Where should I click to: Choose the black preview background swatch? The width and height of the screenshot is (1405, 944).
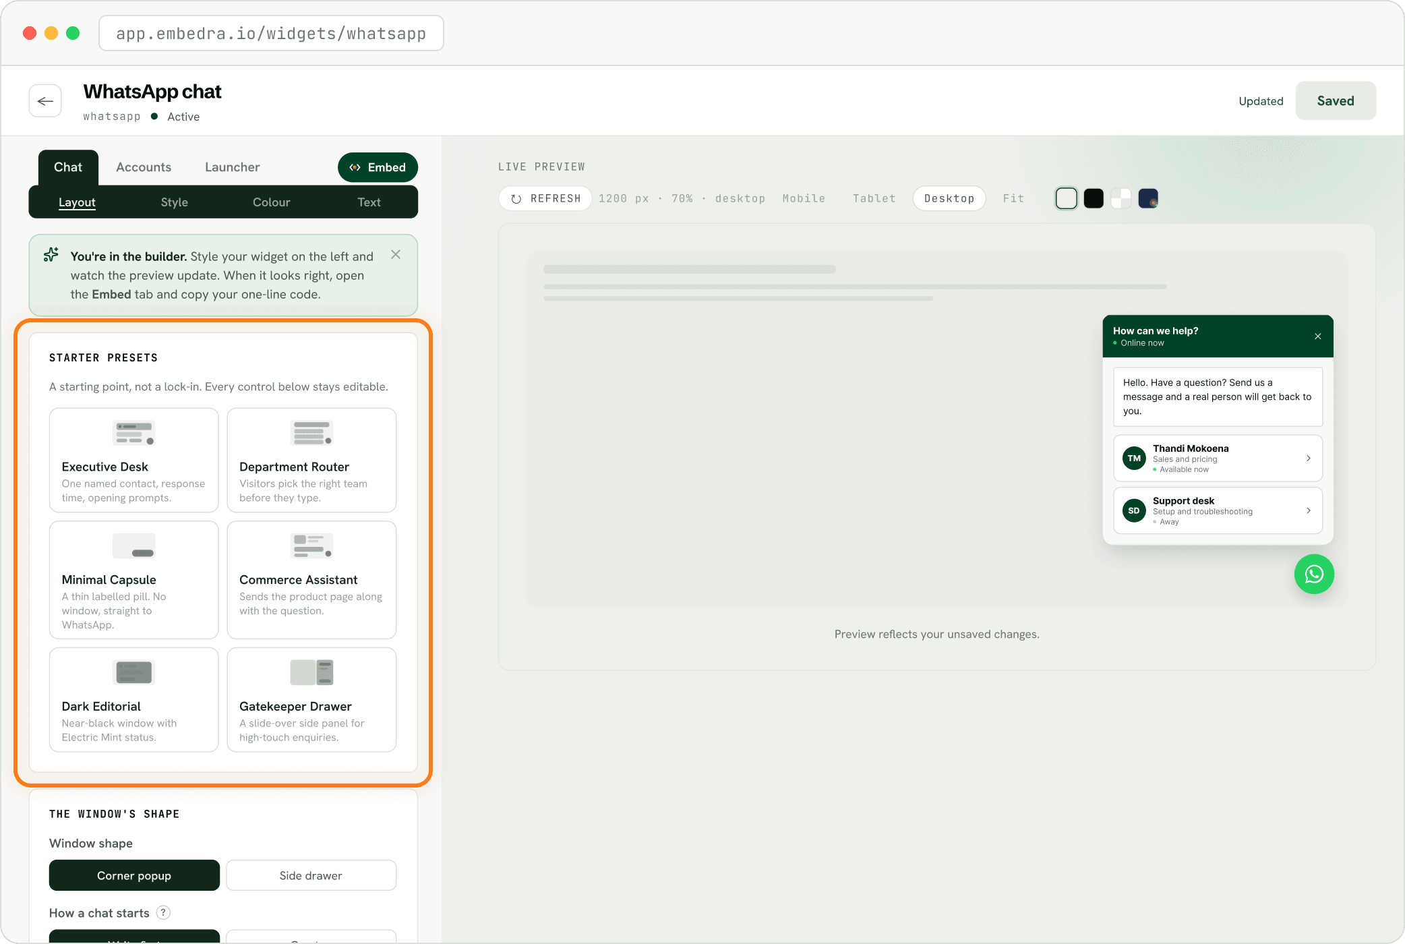click(1094, 198)
